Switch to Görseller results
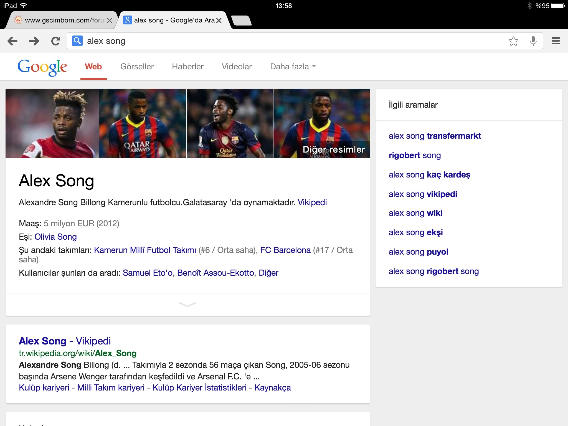Viewport: 568px width, 426px height. [x=137, y=67]
